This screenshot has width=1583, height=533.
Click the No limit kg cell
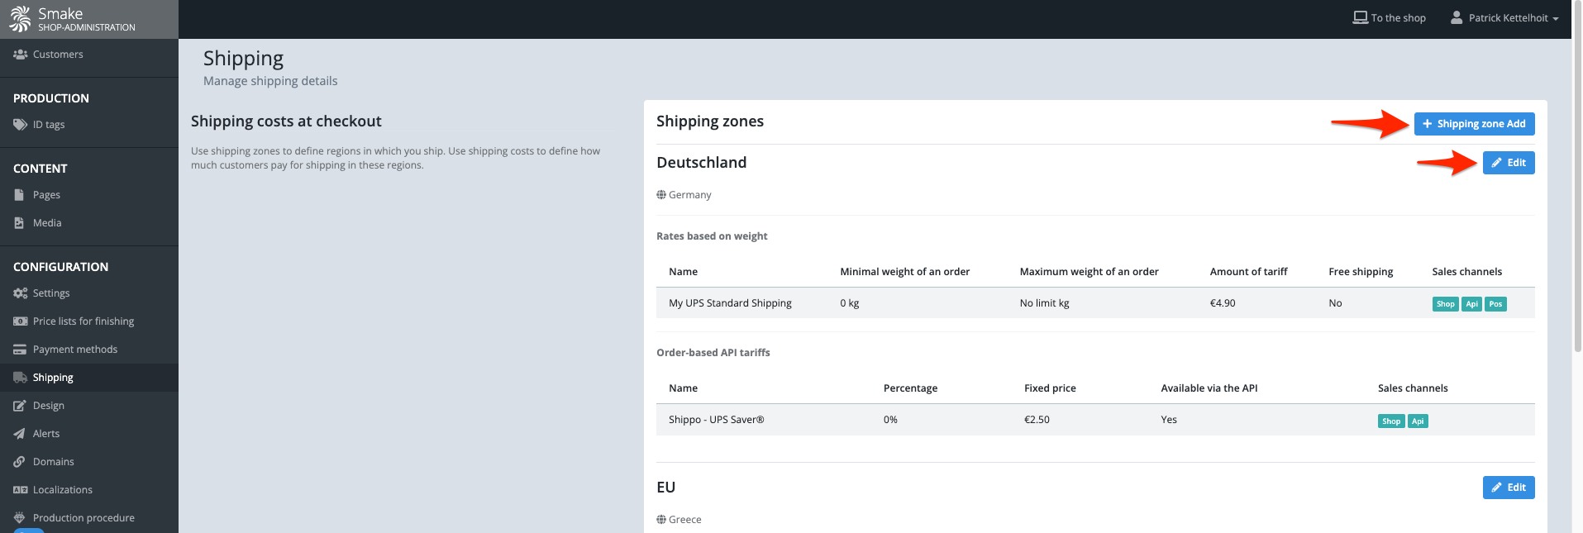(1044, 303)
